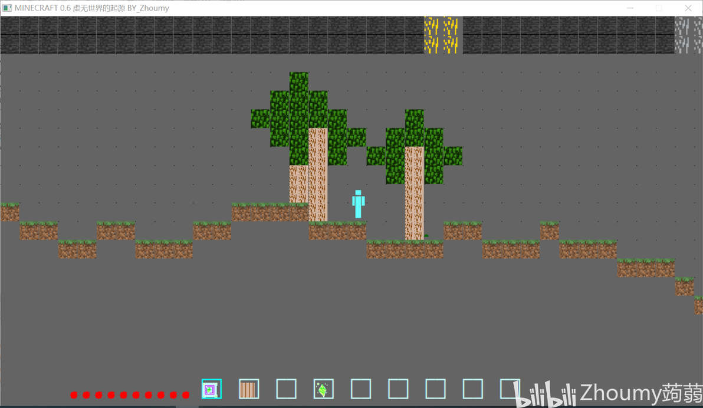Click the topmost leaf block of right tree
Viewport: 703px width, 408px height.
pyautogui.click(x=414, y=119)
